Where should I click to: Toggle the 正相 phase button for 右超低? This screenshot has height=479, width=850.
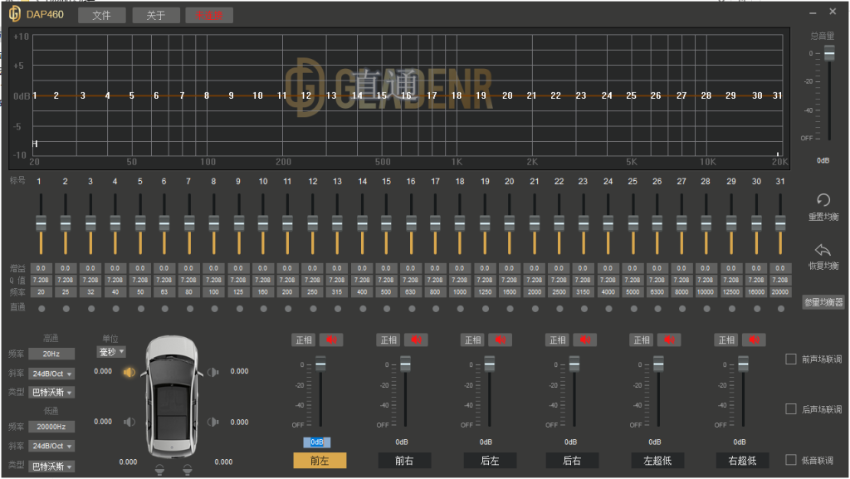pos(727,340)
